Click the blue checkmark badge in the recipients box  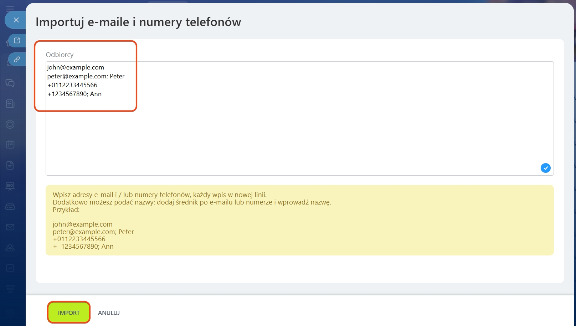(545, 168)
